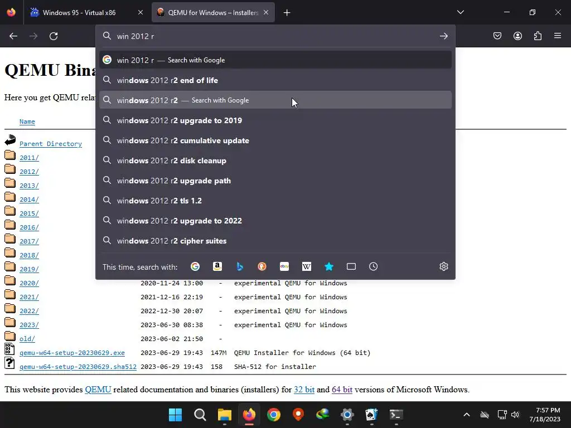The width and height of the screenshot is (571, 428).
Task: Open Windows Start menu
Action: 176,415
